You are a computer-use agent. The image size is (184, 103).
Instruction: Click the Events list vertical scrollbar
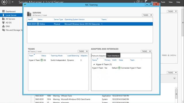176,94
